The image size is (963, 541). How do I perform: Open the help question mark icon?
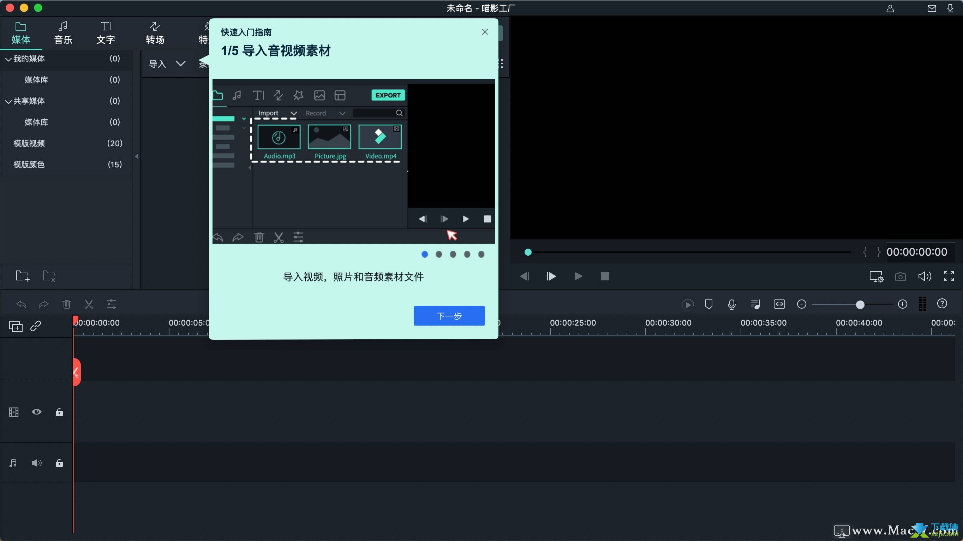point(942,303)
